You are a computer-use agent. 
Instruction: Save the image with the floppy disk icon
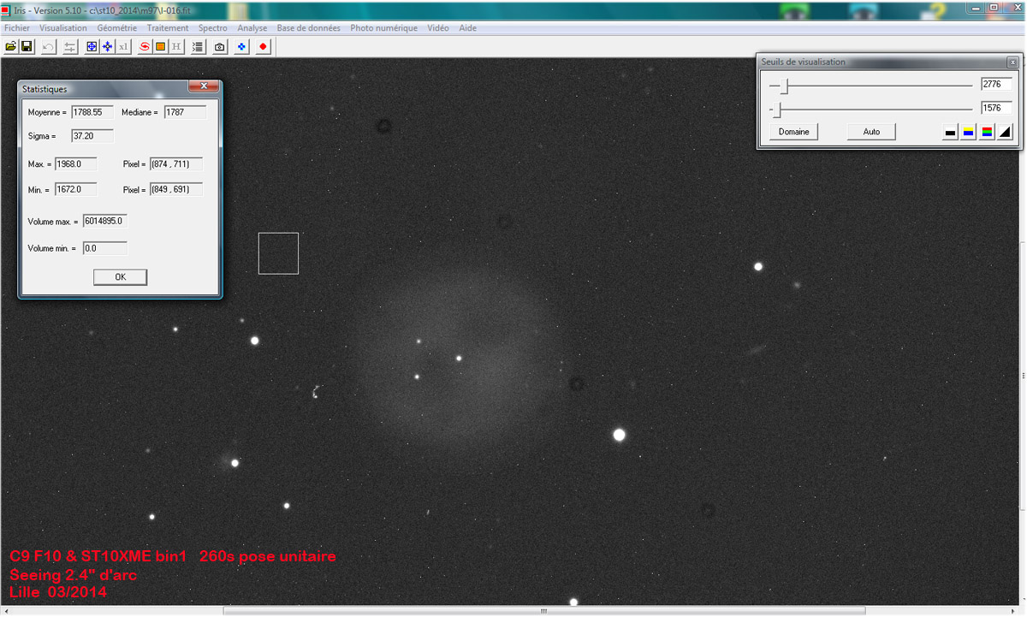coord(27,46)
